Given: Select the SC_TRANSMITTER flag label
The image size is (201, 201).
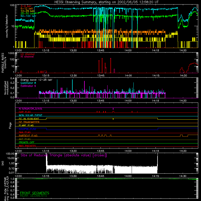Looking at the screenshot, I should [x=29, y=122].
